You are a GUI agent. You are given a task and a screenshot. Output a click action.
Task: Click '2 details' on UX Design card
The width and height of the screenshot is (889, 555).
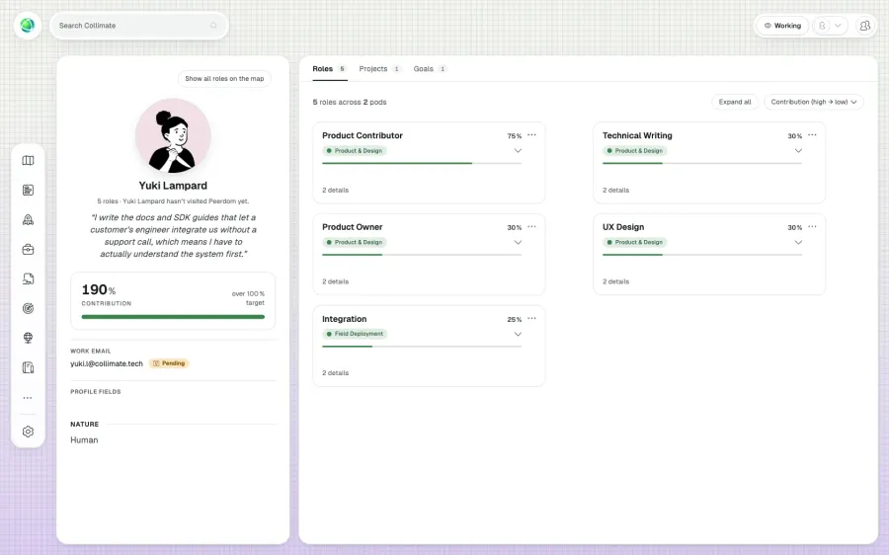615,281
